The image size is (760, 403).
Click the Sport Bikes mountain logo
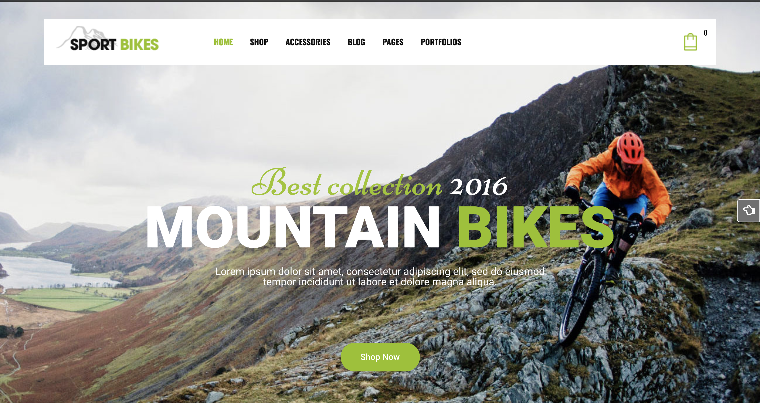[108, 39]
